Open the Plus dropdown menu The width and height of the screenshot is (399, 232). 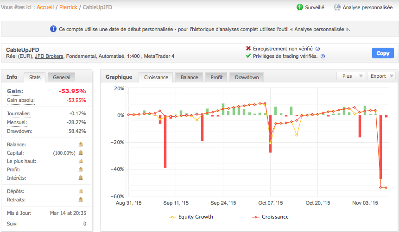pos(351,76)
